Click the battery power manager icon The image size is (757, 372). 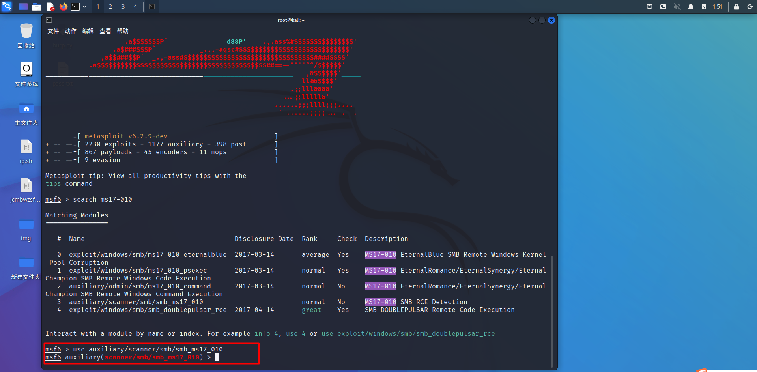click(x=704, y=7)
